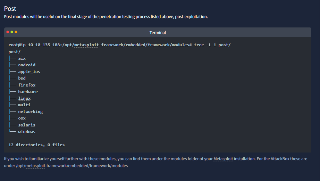Click the red dot in Terminal title bar
This screenshot has width=320, height=181.
[8, 32]
